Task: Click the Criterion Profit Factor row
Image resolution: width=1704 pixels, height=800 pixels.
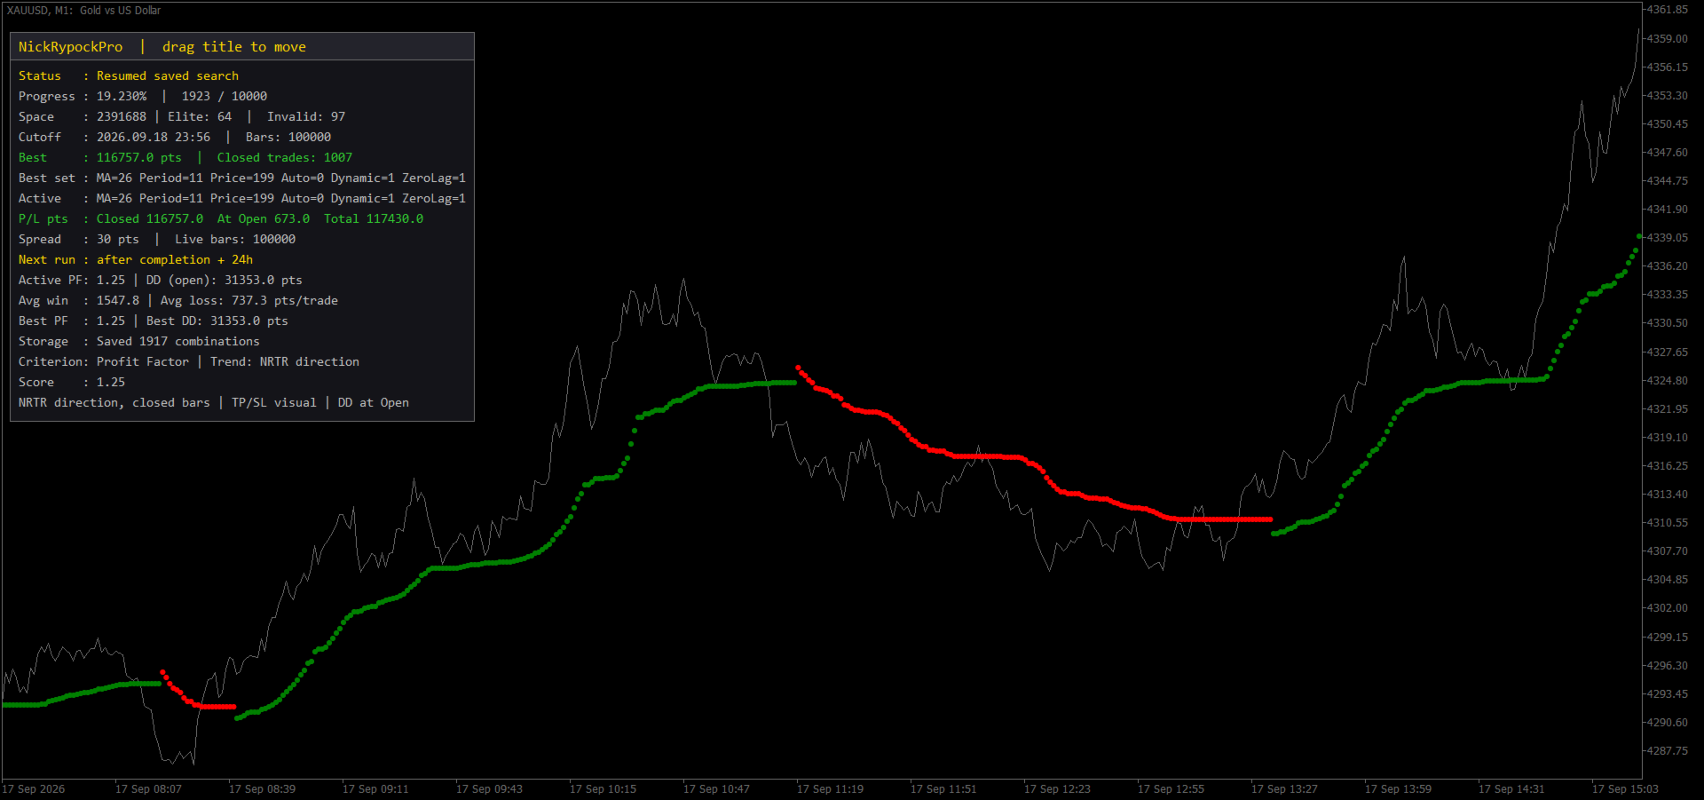Action: (x=189, y=362)
